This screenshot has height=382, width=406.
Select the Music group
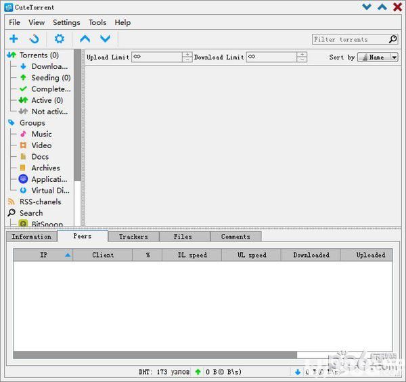[x=36, y=134]
